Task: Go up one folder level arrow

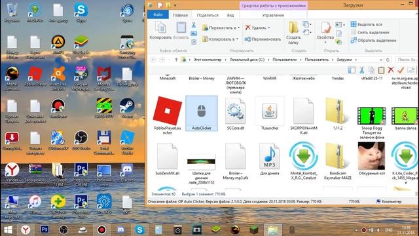Action: coord(176,60)
